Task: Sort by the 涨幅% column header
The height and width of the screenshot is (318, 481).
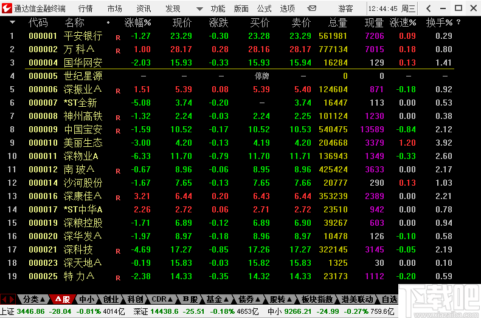Action: point(138,22)
